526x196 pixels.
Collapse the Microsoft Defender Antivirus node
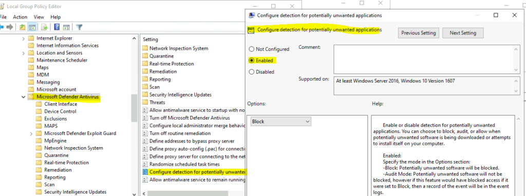(23, 97)
